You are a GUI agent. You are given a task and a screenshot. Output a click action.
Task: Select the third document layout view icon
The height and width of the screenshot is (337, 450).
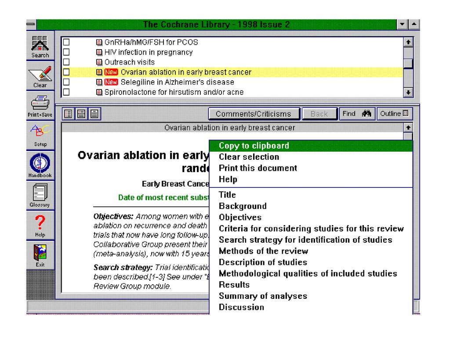(94, 114)
